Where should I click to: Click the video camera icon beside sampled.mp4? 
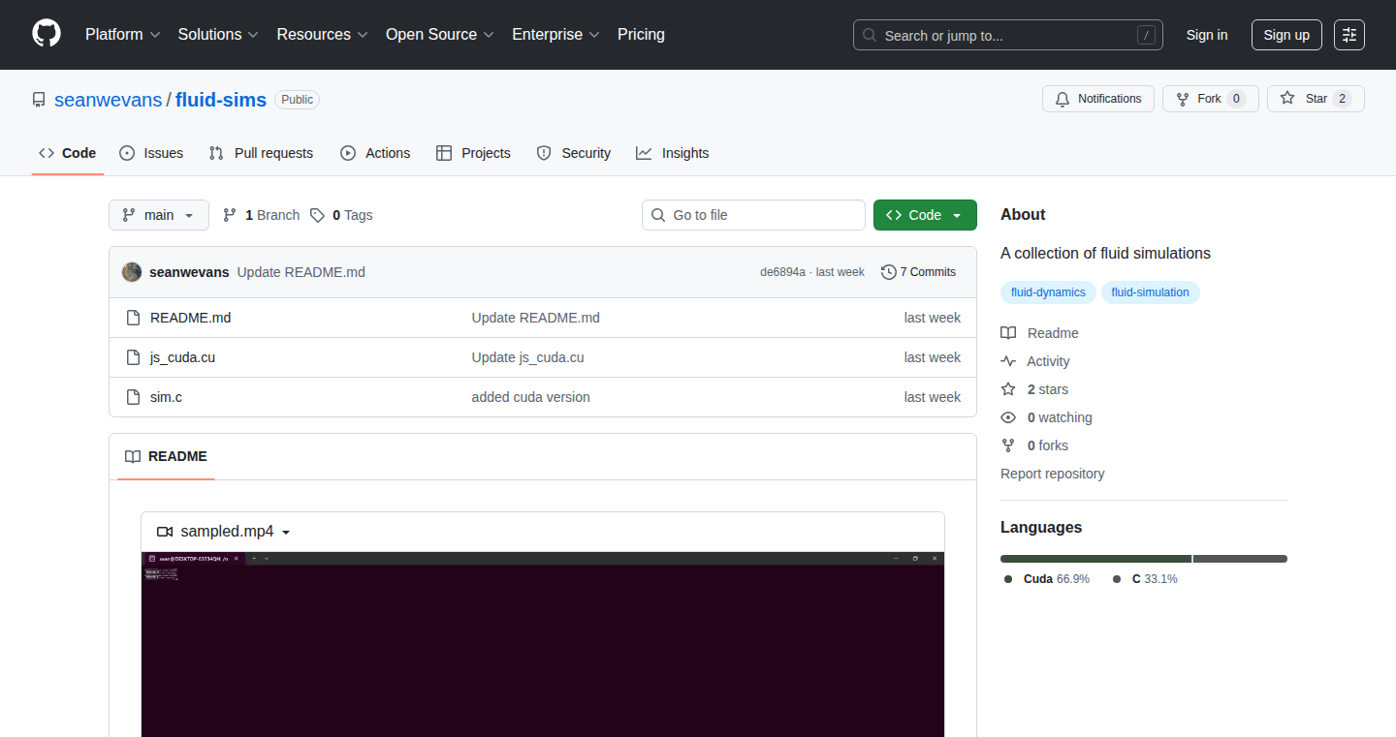[165, 532]
